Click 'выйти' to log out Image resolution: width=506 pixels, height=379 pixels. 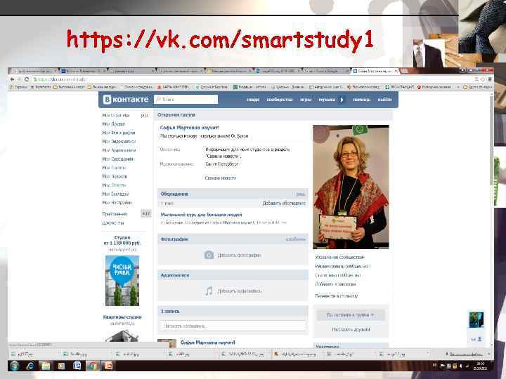[384, 100]
